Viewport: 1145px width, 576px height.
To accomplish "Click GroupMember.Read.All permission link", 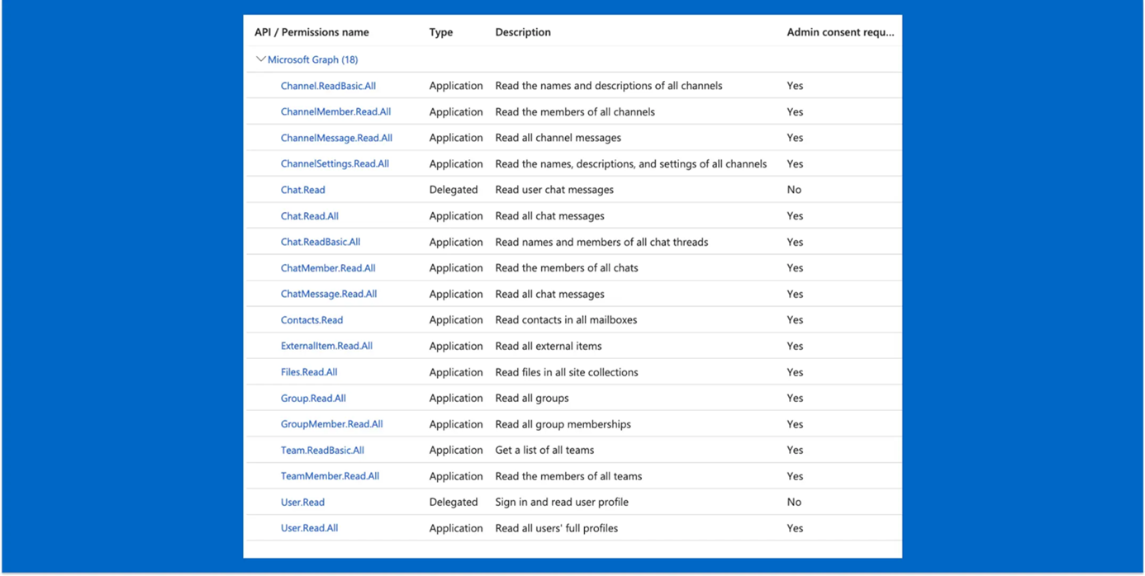I will pos(331,424).
